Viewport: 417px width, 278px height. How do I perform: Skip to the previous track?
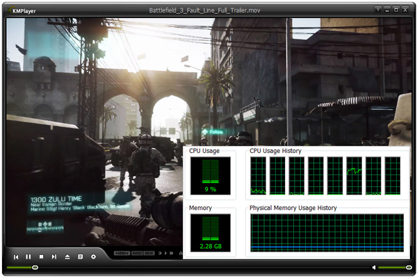coord(16,256)
